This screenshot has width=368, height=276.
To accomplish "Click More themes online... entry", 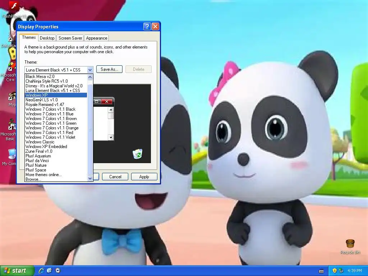I will (56, 175).
